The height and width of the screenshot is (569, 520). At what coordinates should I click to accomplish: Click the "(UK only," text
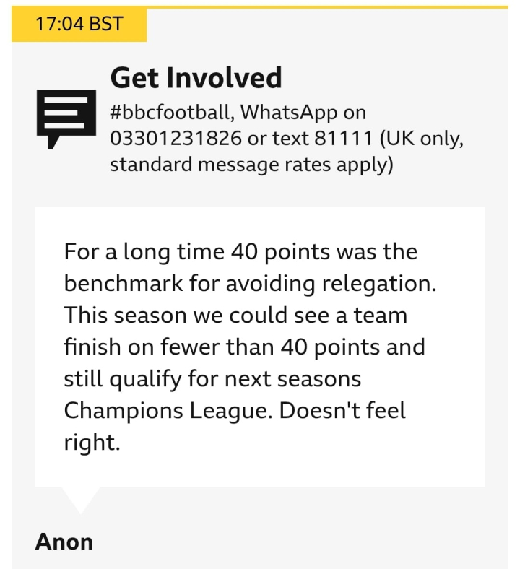click(x=422, y=139)
